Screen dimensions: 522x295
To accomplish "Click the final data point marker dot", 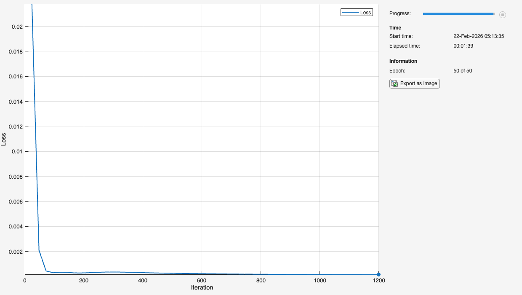I will tap(378, 274).
